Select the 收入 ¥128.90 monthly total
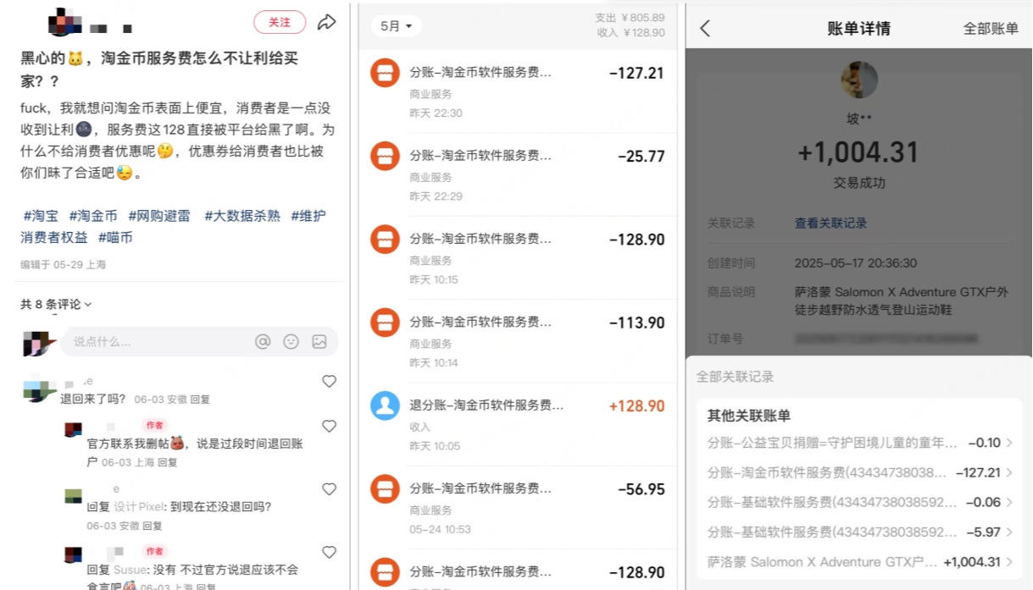Screen dimensions: 1033x590 [630, 32]
